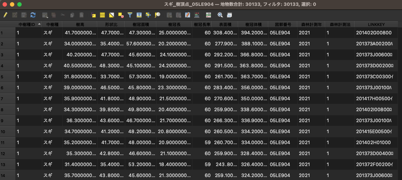402x180 pixels.
Task: Click スギ cell in row 3
Action: tap(52, 55)
